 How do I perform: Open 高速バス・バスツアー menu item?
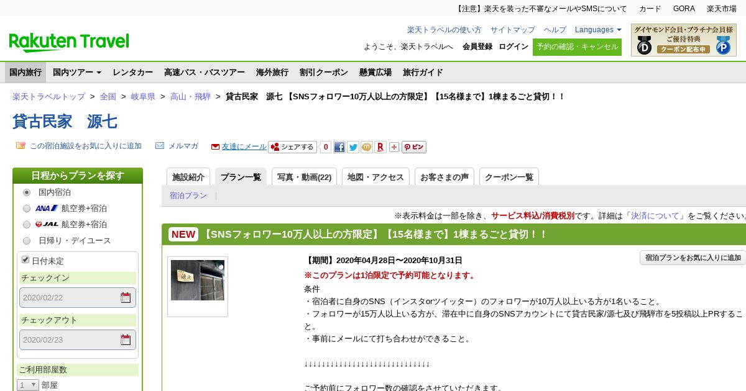(205, 73)
